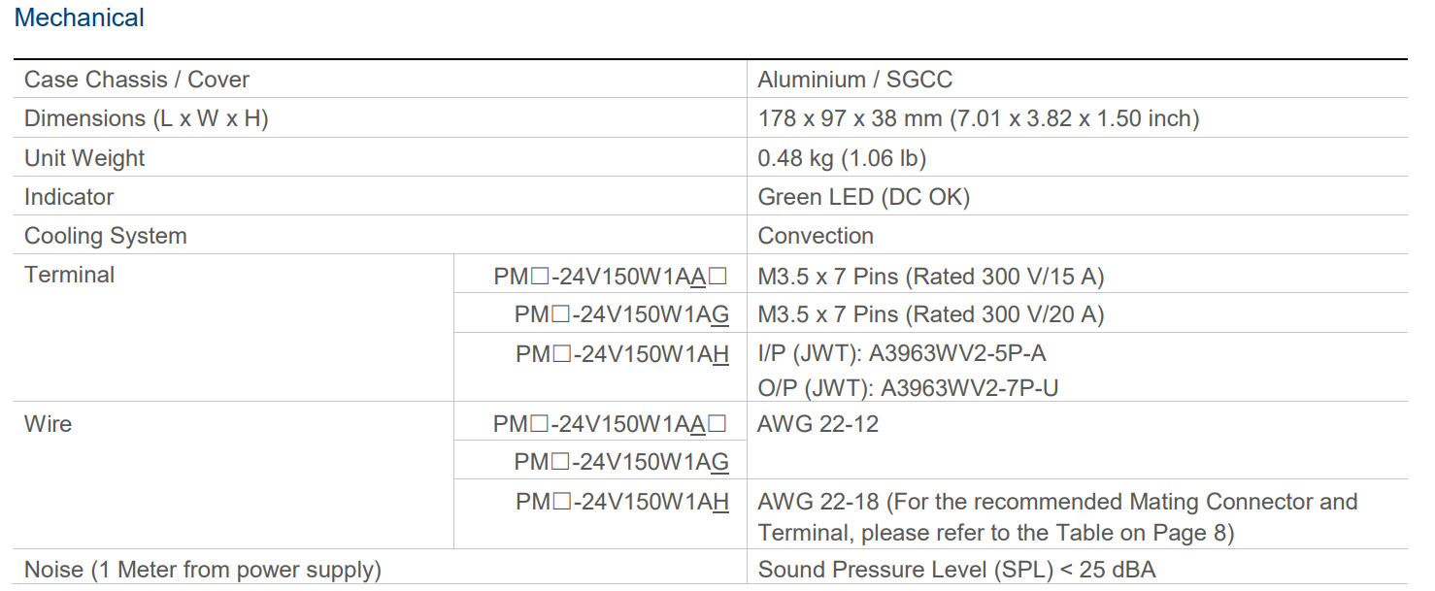Click the Sound Pressure Level < 25 dBA value
The image size is (1435, 591).
point(956,570)
